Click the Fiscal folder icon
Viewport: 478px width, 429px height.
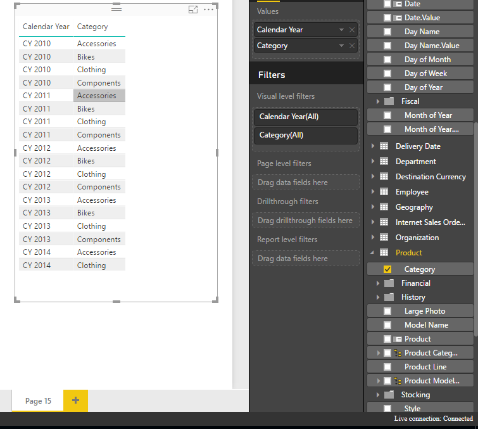click(x=389, y=101)
